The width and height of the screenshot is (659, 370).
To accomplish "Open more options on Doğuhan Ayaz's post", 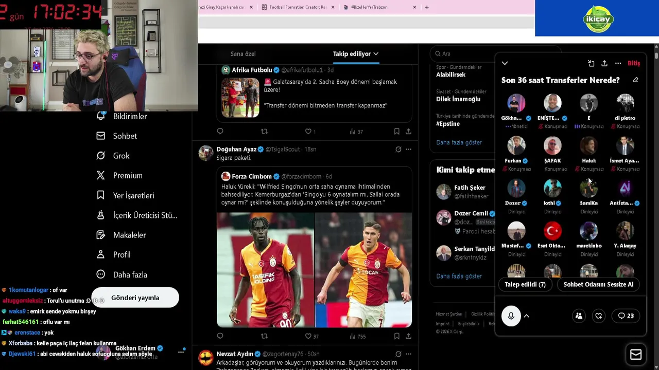I will [408, 150].
